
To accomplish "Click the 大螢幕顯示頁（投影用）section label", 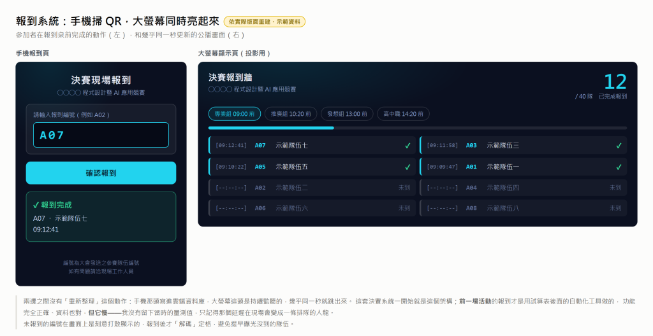I will (234, 53).
